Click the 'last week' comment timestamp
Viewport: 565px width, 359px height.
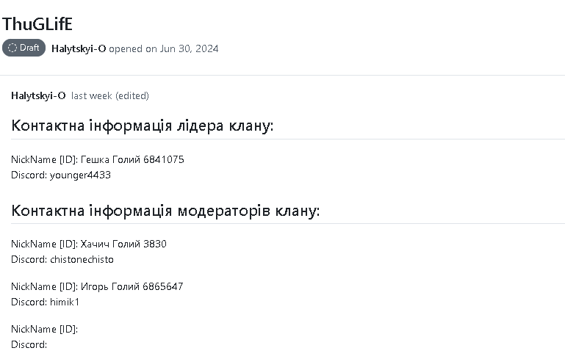92,95
